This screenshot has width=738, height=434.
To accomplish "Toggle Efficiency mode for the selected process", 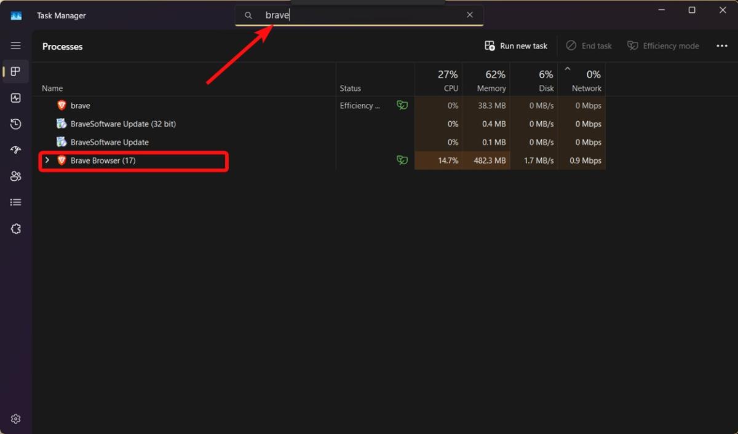I will coord(663,45).
